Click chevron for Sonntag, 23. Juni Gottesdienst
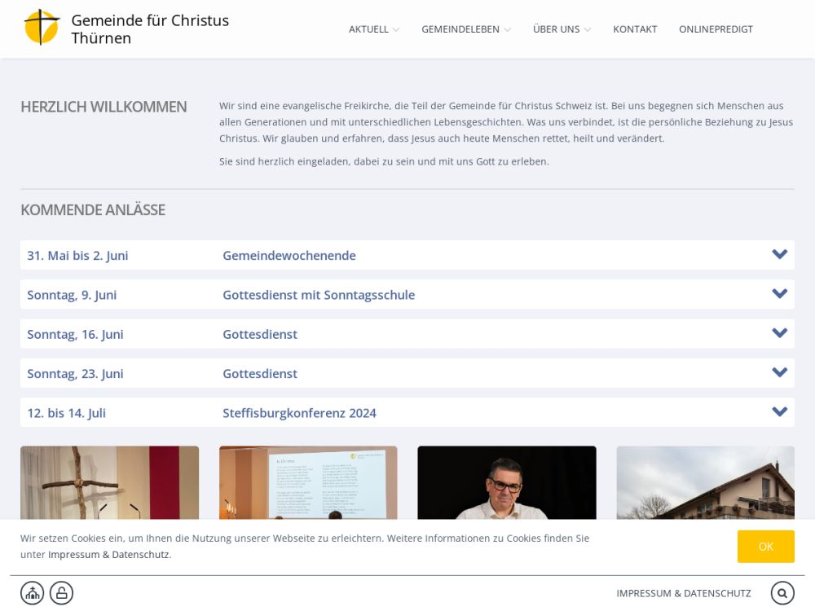This screenshot has width=815, height=611. pyautogui.click(x=779, y=373)
